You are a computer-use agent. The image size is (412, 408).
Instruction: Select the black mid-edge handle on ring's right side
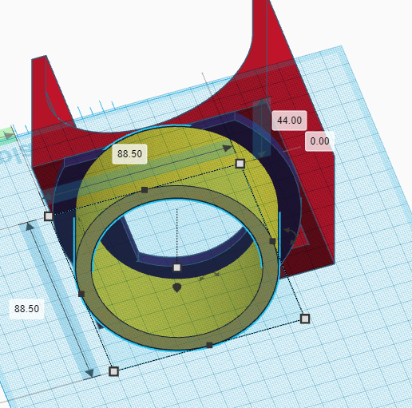272,241
